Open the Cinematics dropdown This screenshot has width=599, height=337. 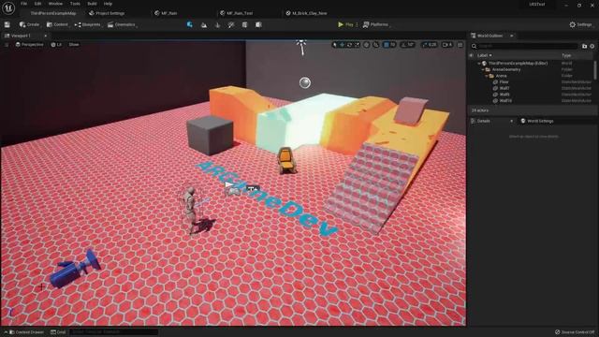click(x=122, y=24)
